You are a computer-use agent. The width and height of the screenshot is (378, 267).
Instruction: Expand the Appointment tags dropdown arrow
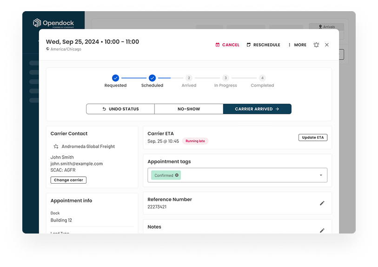[x=321, y=175]
